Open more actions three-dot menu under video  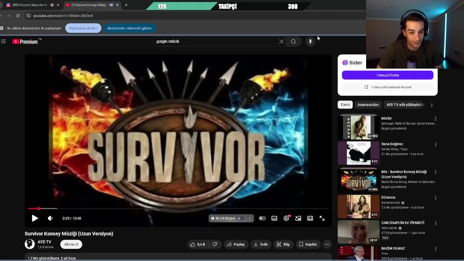click(327, 244)
